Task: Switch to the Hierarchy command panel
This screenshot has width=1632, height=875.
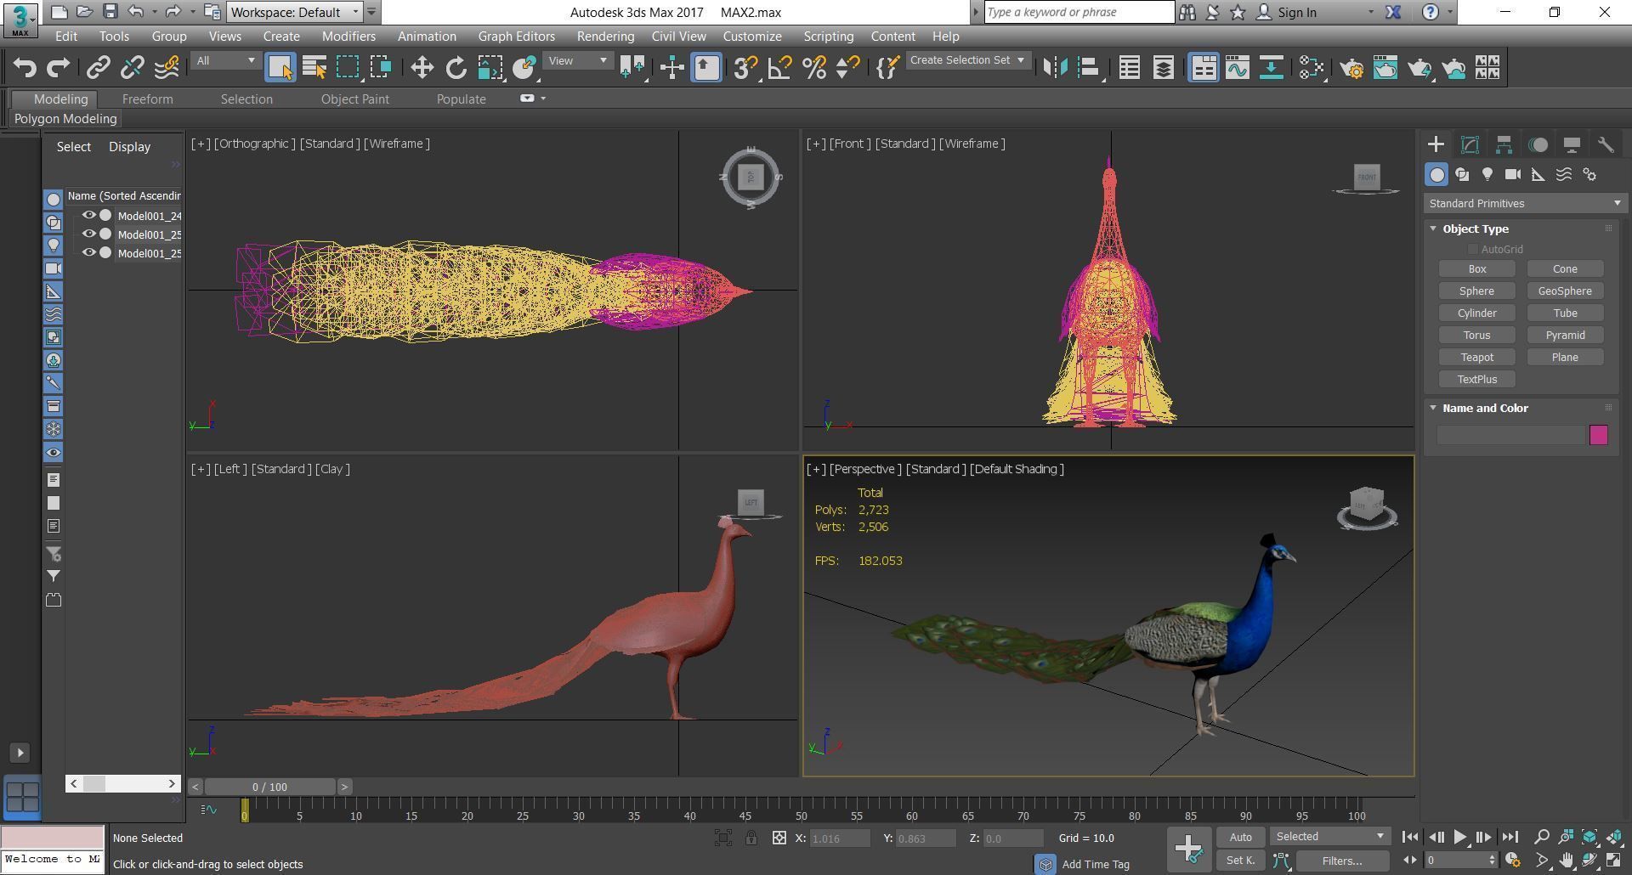Action: [1504, 144]
